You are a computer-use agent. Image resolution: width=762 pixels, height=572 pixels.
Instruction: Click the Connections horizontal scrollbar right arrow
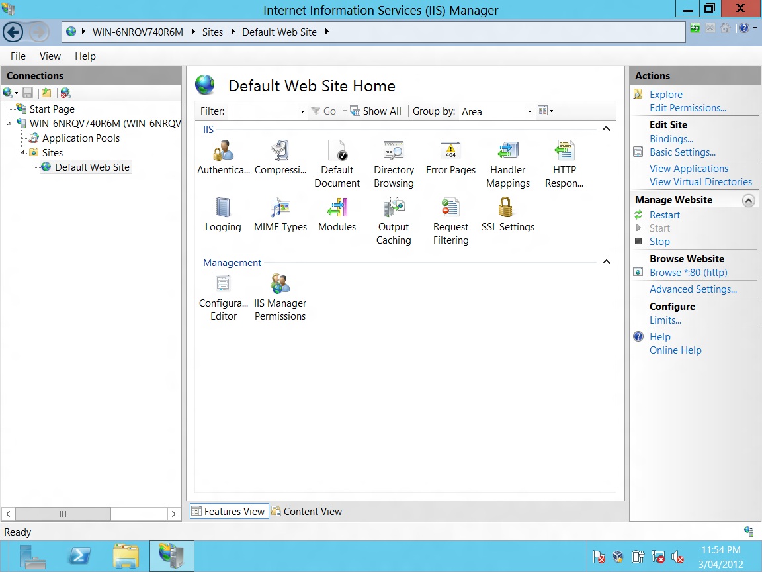[x=174, y=514]
